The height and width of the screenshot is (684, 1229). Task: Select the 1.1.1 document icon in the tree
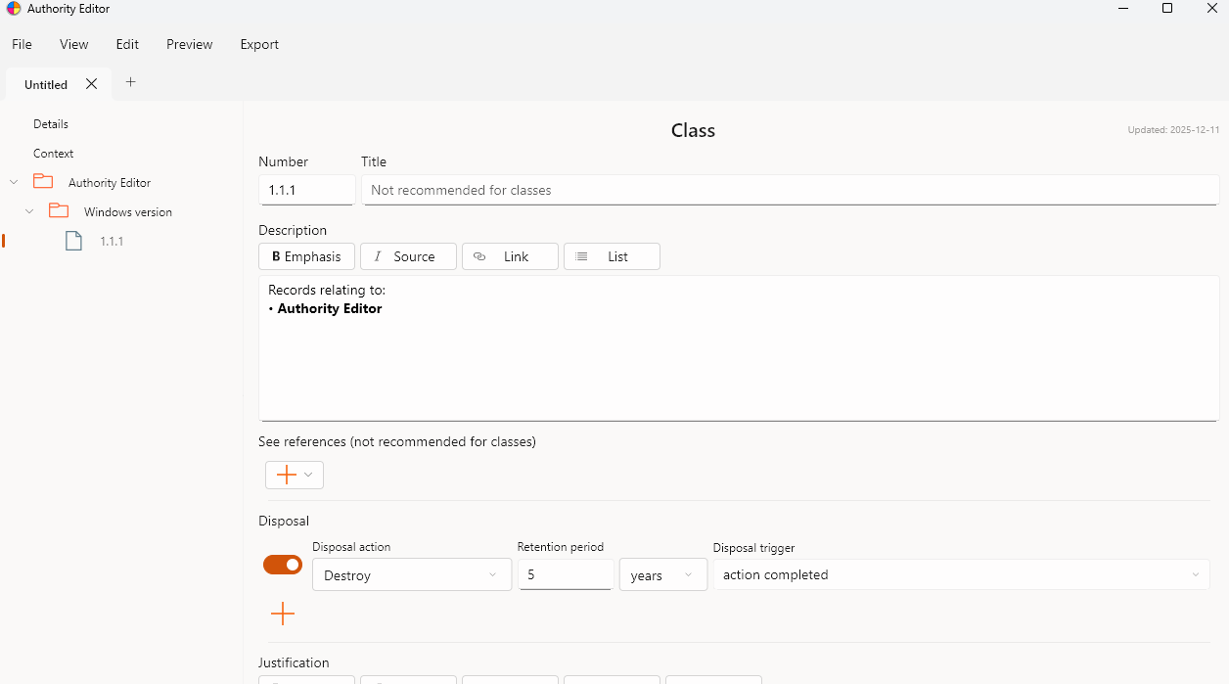(x=73, y=241)
